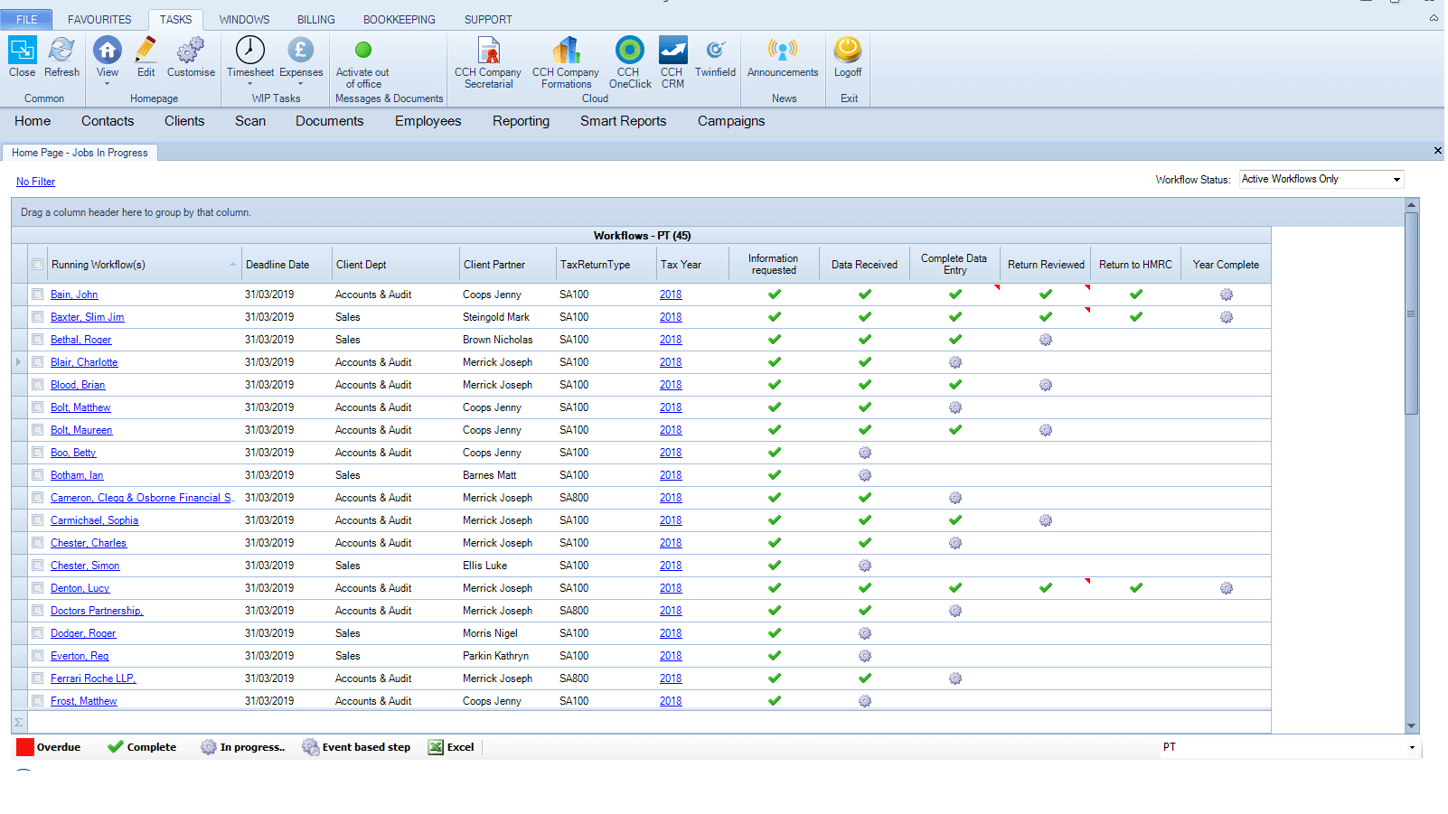Viewport: 1448px width, 814px height.
Task: Open the Customise gears icon
Action: [191, 50]
